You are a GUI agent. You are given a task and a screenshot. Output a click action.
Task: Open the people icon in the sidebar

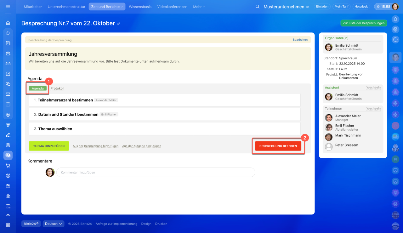[8, 54]
